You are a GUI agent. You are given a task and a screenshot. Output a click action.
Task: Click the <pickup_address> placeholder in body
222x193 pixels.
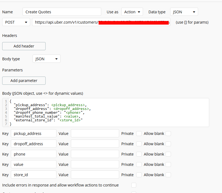pos(68,105)
